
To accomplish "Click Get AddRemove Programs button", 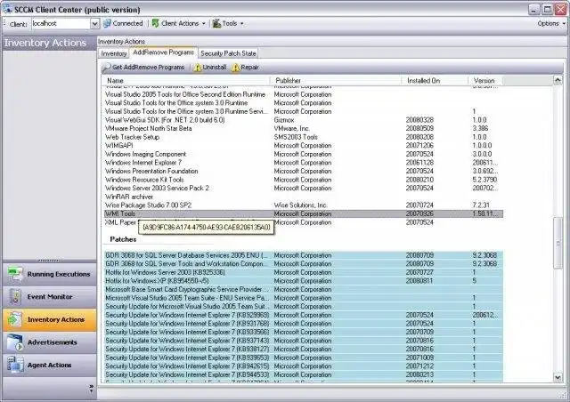I will coord(143,68).
